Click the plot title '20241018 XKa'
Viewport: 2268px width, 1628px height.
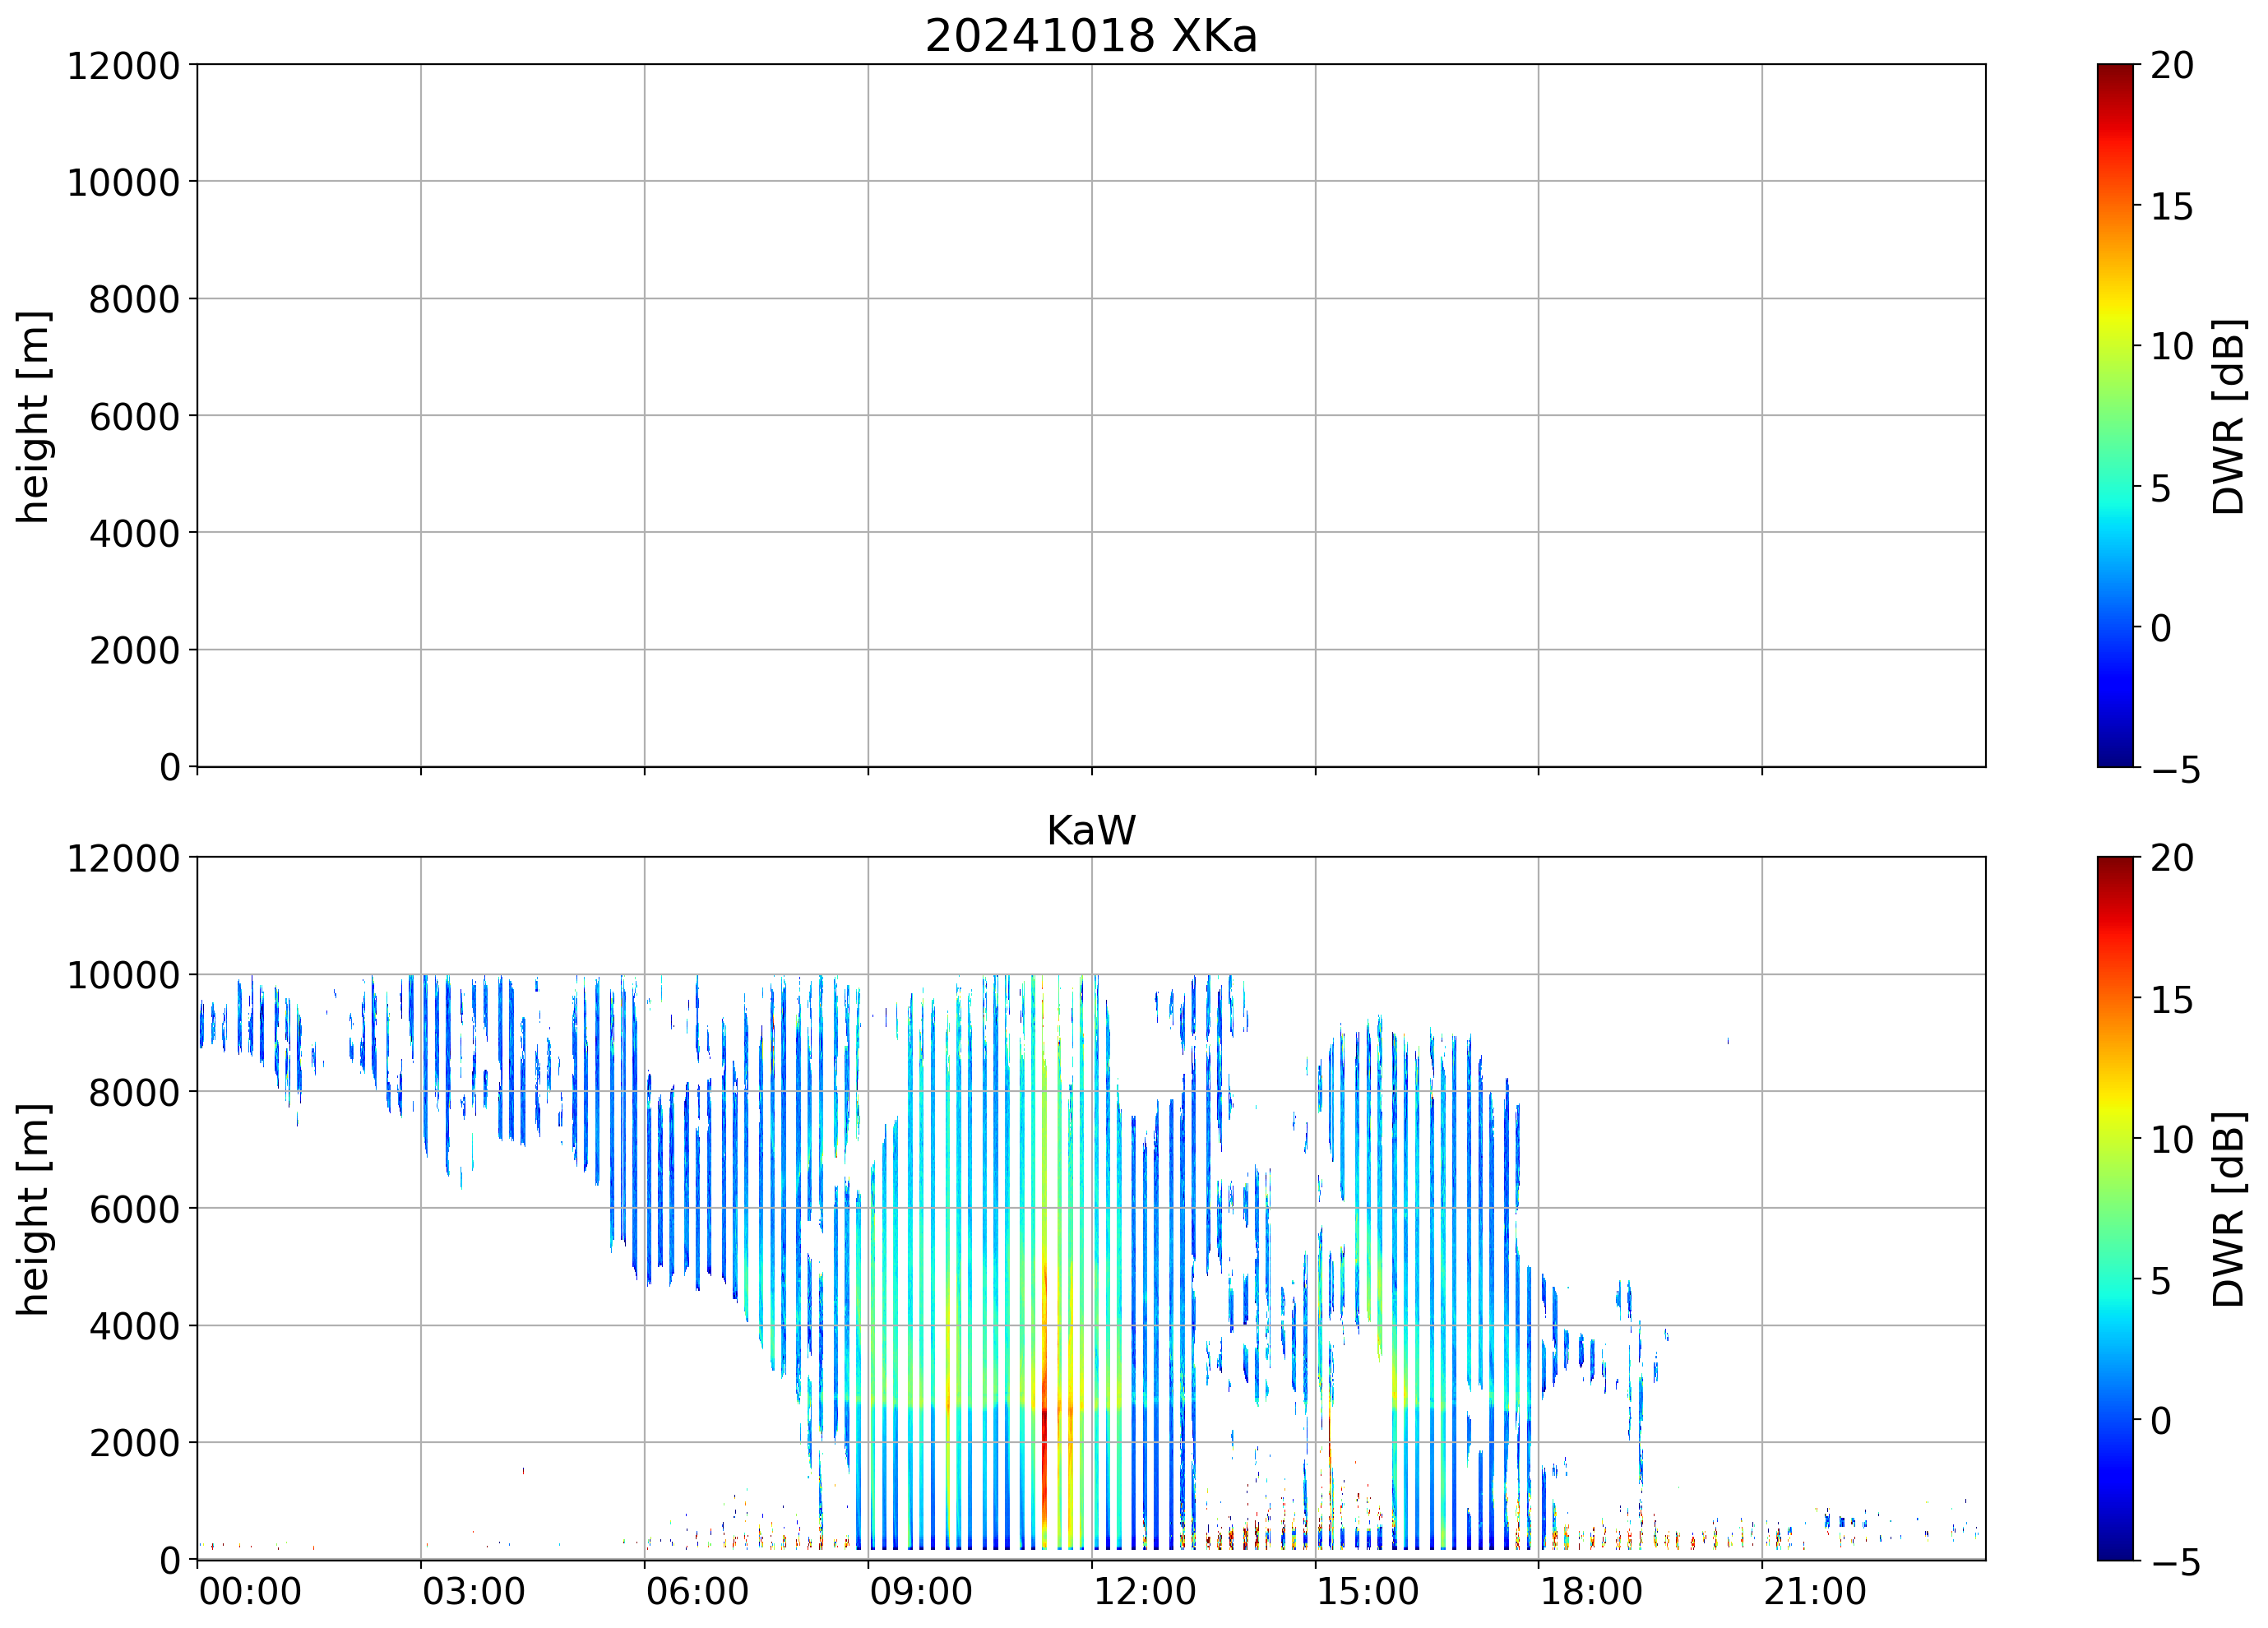point(1090,37)
